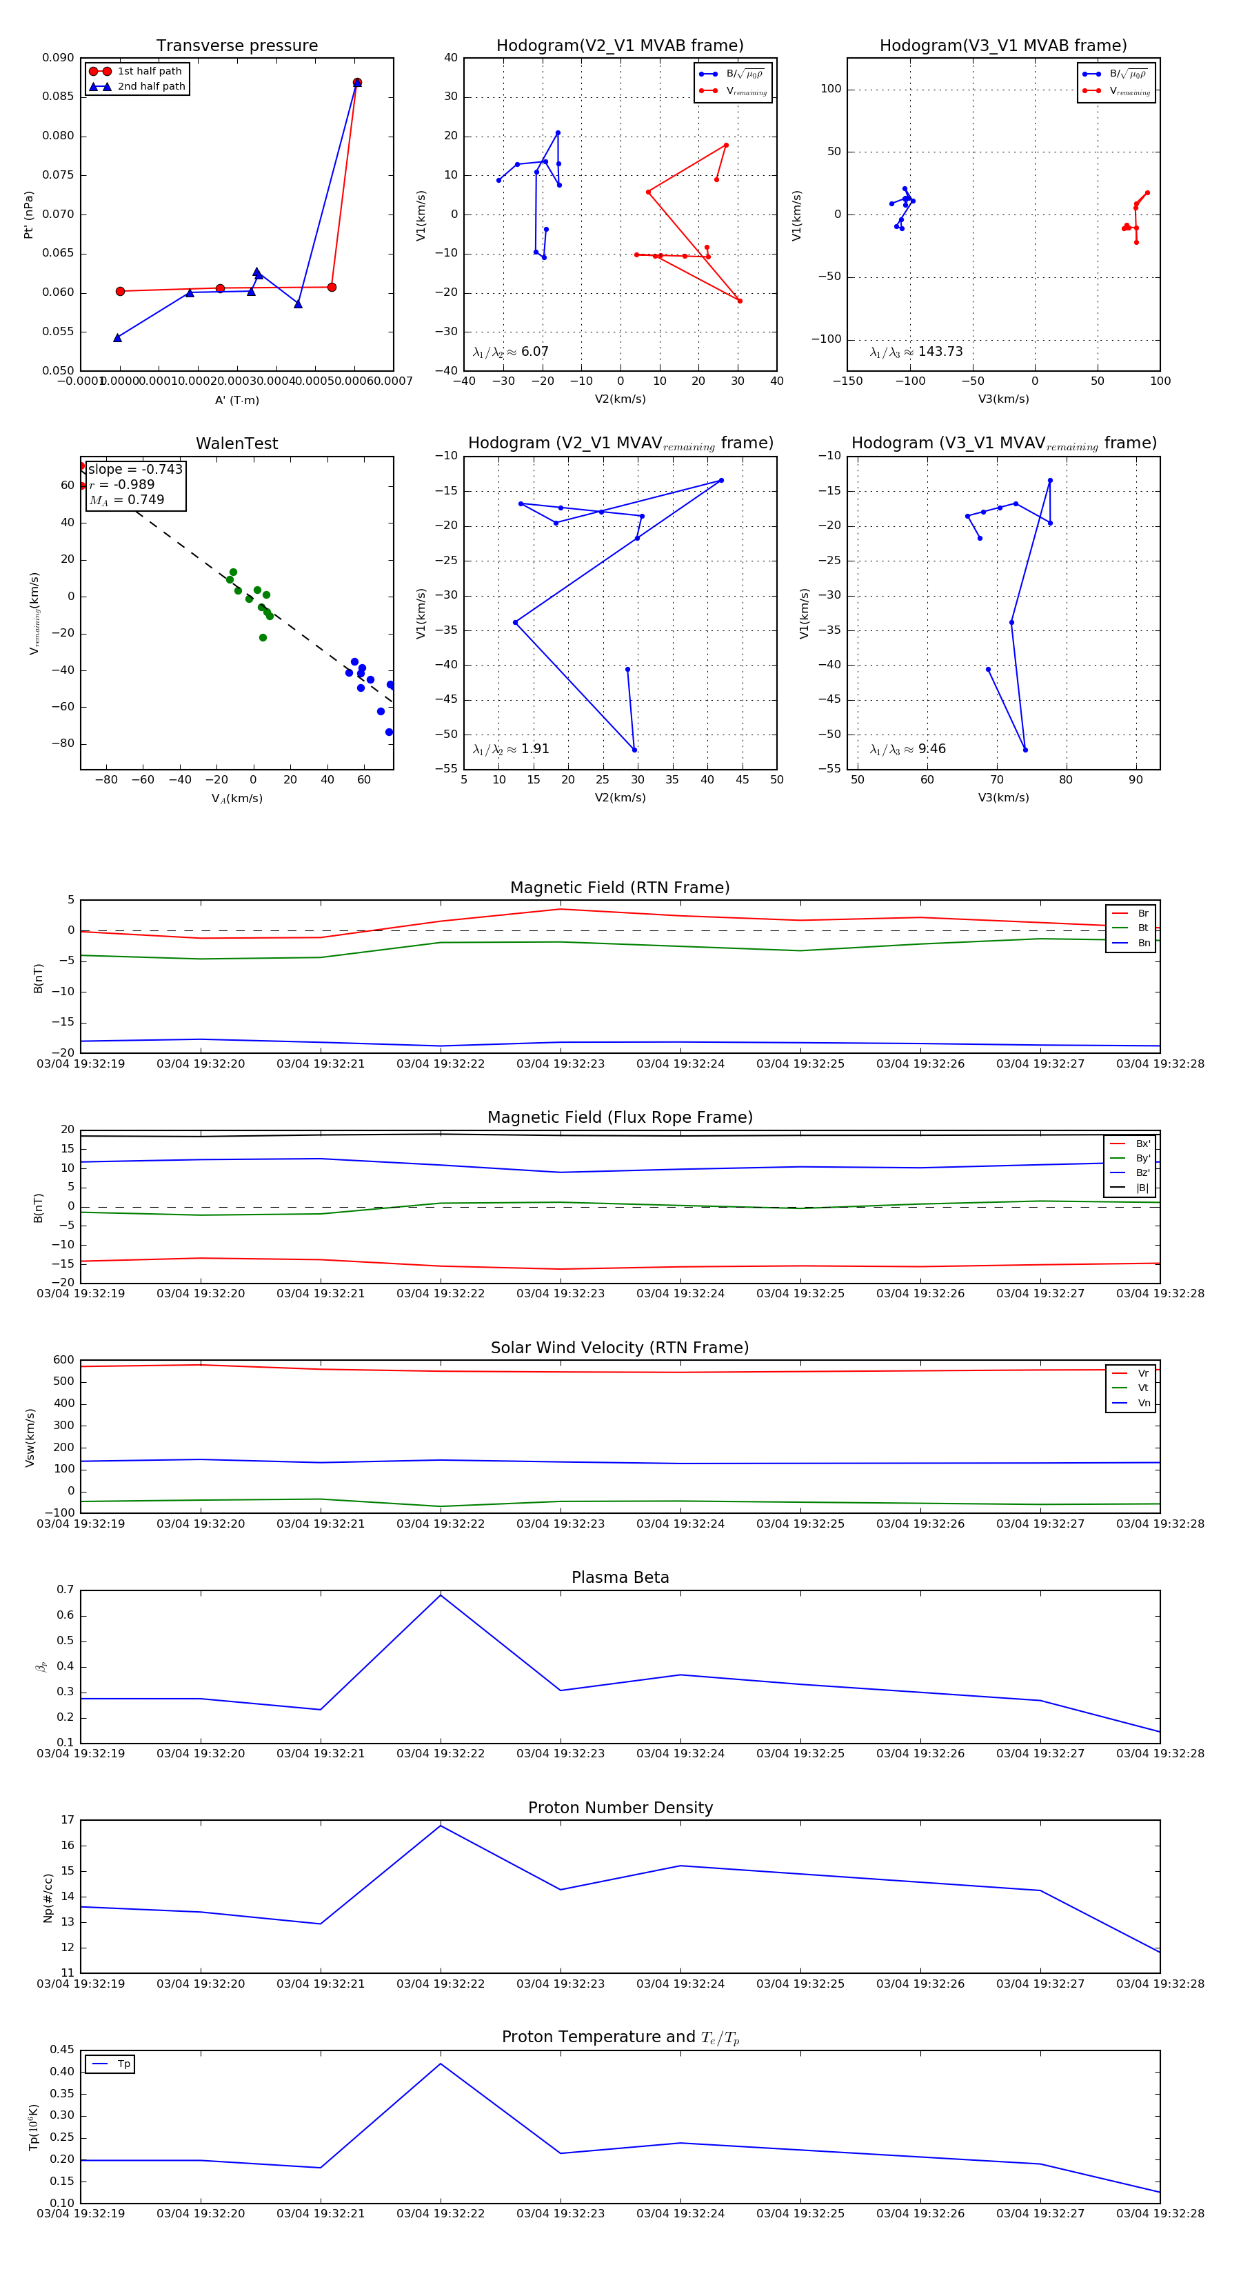Click the Bz' legend entry
The width and height of the screenshot is (1241, 2276).
(1130, 1172)
